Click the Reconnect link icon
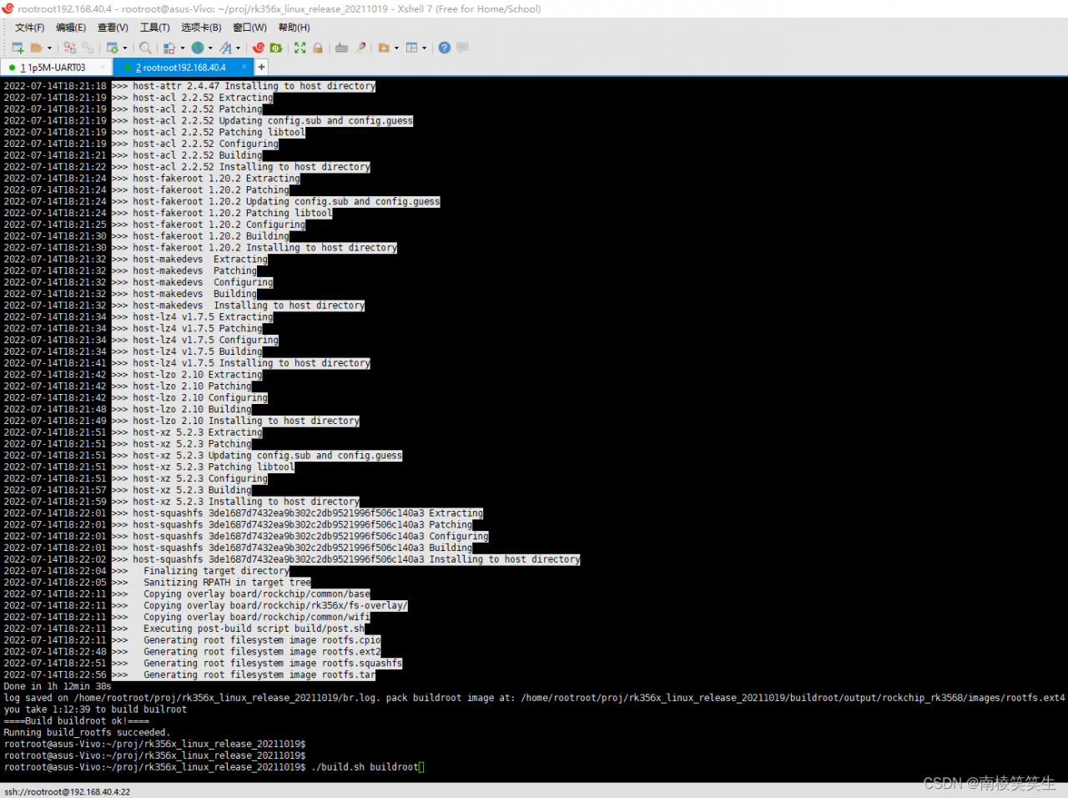The image size is (1068, 798). (x=88, y=48)
